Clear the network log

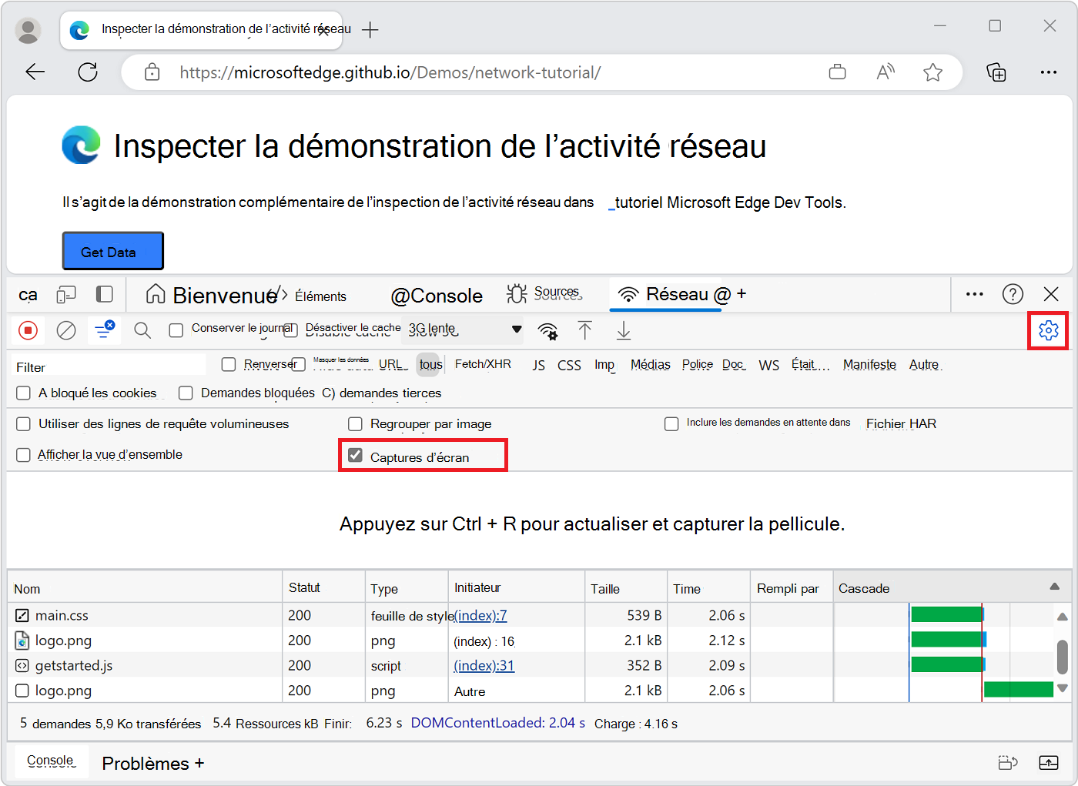(66, 330)
